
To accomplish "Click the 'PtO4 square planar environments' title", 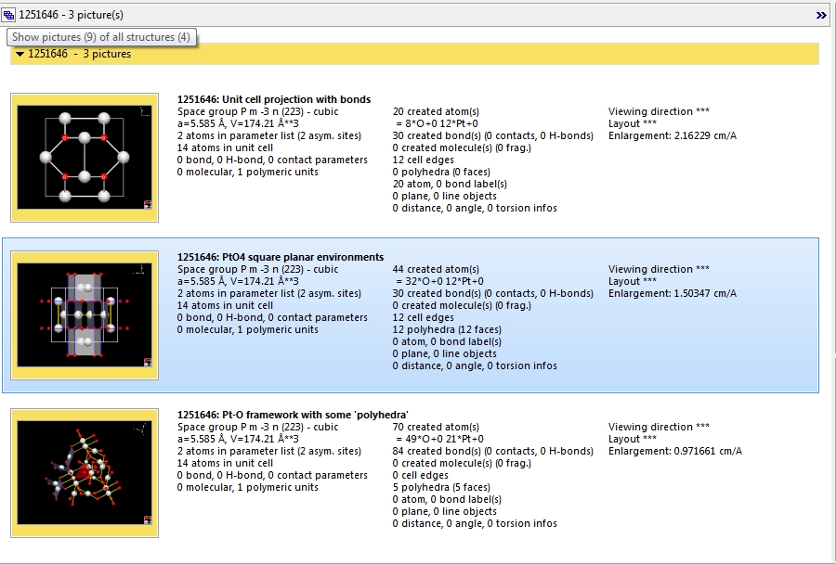I will [x=280, y=257].
